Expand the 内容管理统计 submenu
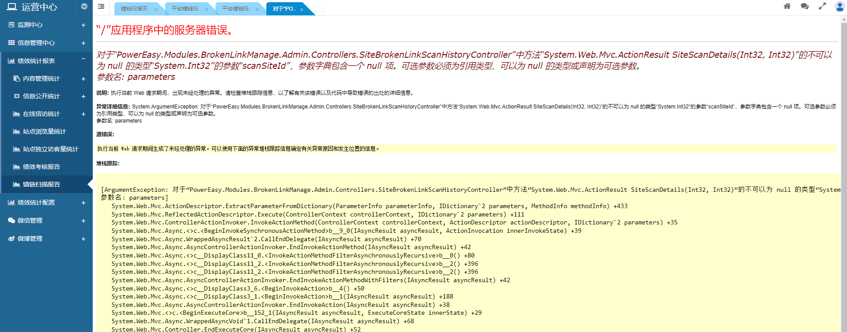Screen dimensions: 847x332 (x=83, y=79)
